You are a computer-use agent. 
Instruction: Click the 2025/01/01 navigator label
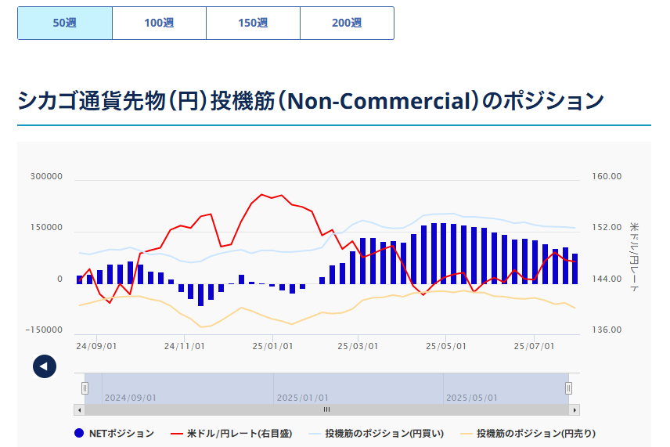point(303,398)
